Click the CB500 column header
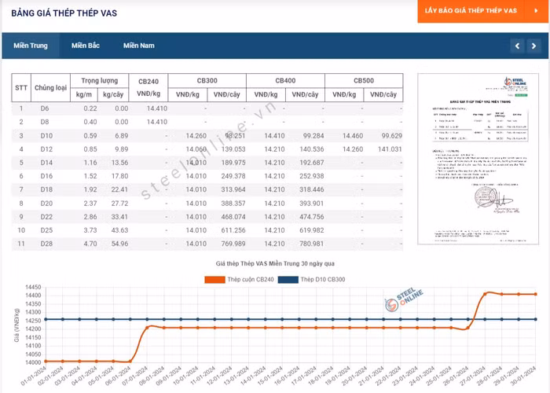Screen dimensions: 550x393 tap(364, 81)
